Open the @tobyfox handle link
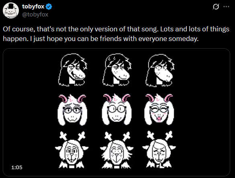 [x=35, y=14]
